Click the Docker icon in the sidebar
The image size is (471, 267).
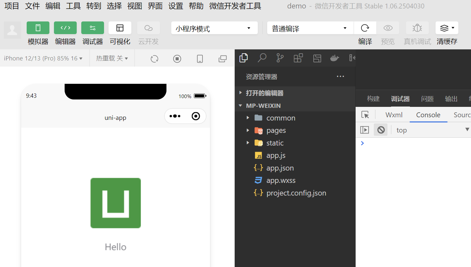point(334,57)
